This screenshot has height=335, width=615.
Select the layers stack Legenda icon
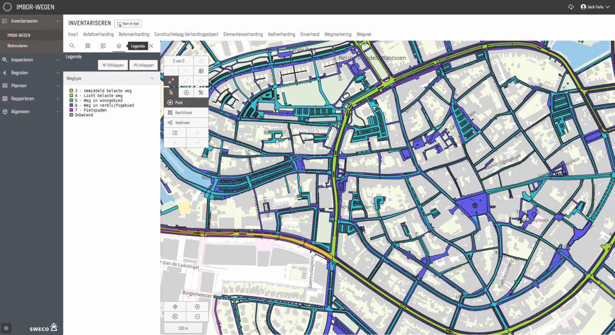119,46
